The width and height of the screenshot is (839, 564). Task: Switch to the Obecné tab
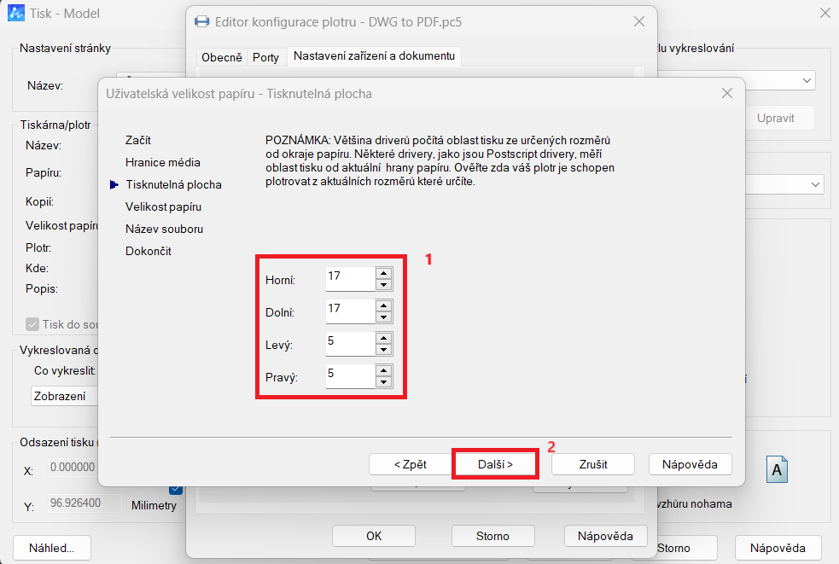click(x=222, y=57)
